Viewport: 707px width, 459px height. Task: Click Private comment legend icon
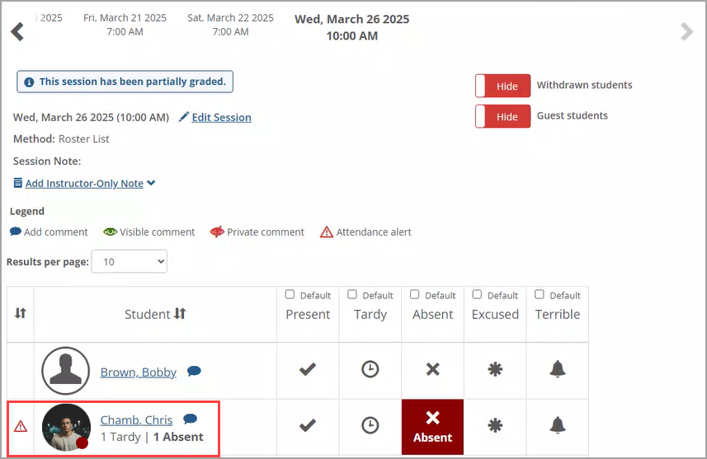point(217,232)
